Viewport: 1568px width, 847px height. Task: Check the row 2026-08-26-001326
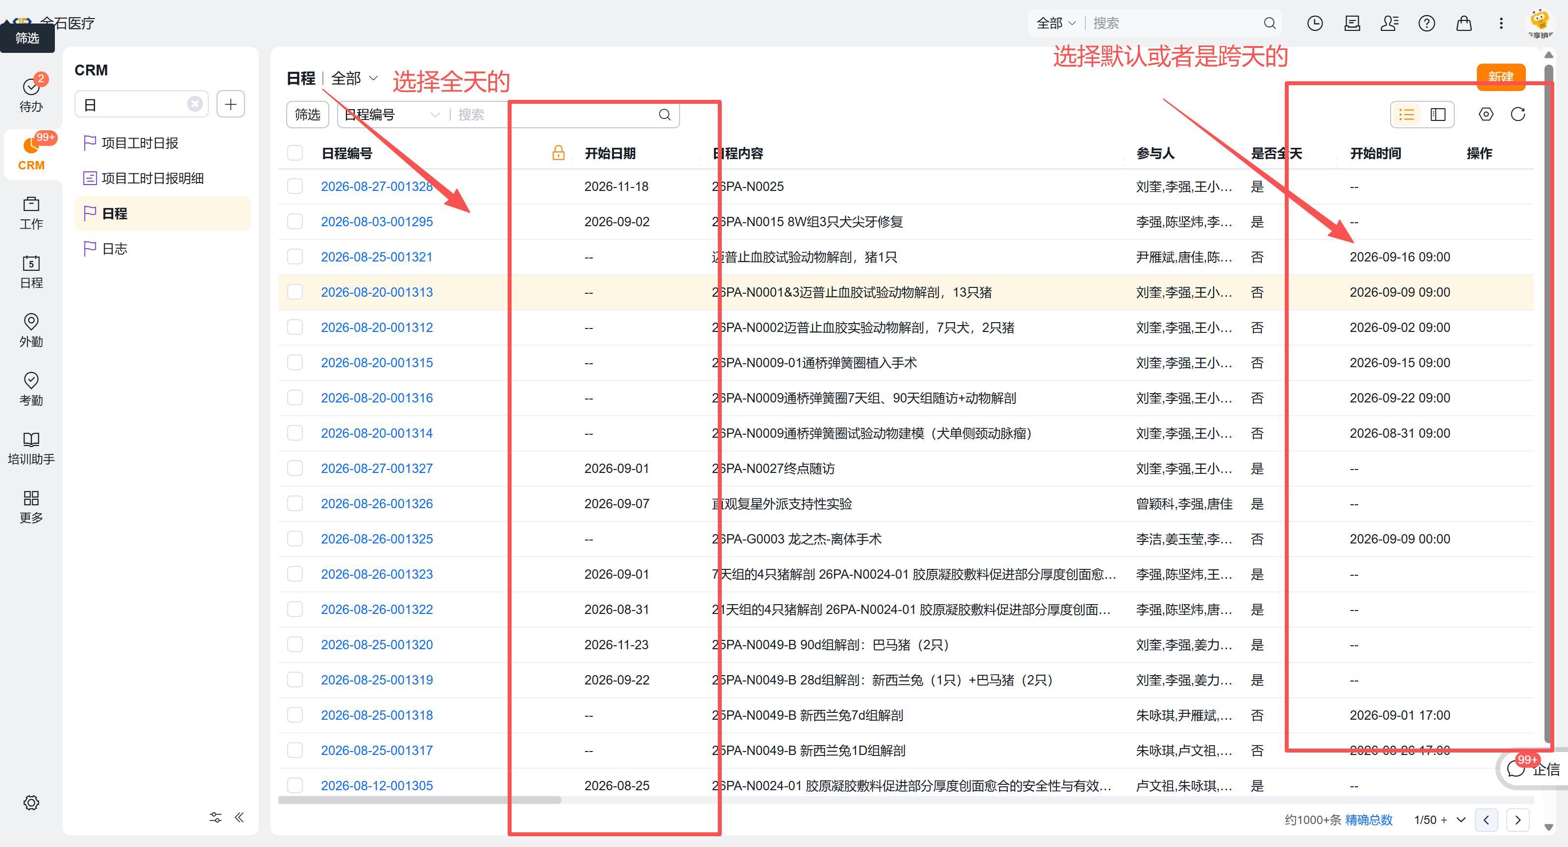point(295,503)
